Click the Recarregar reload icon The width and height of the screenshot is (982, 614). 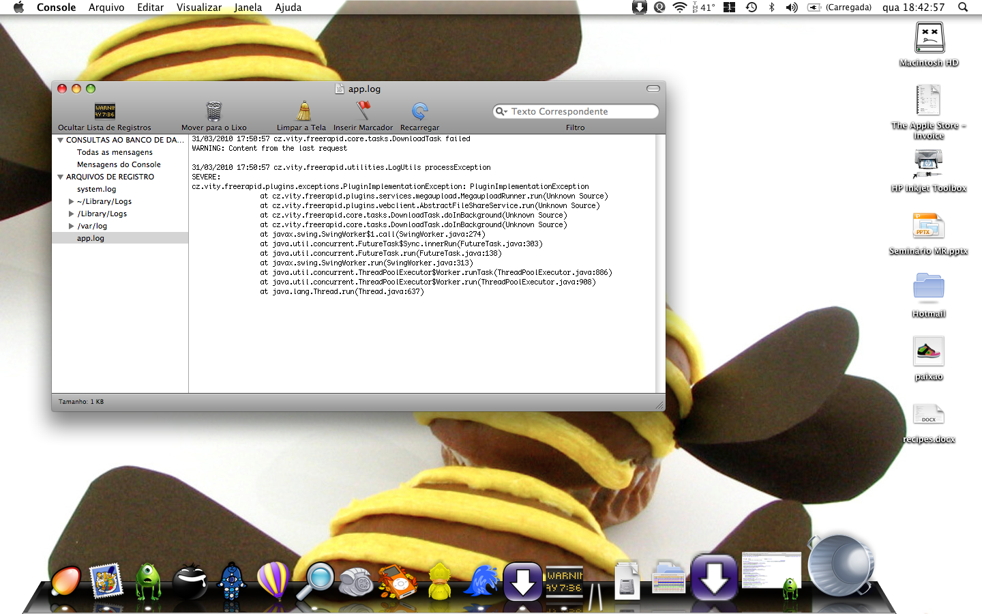coord(419,111)
